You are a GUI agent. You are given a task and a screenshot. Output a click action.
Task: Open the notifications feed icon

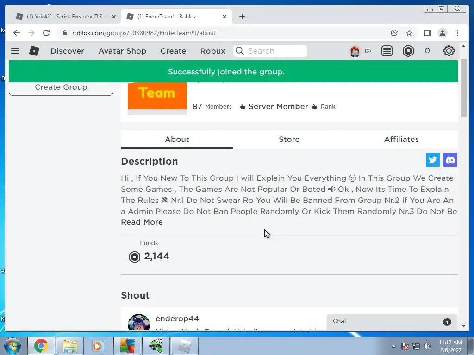pos(387,51)
